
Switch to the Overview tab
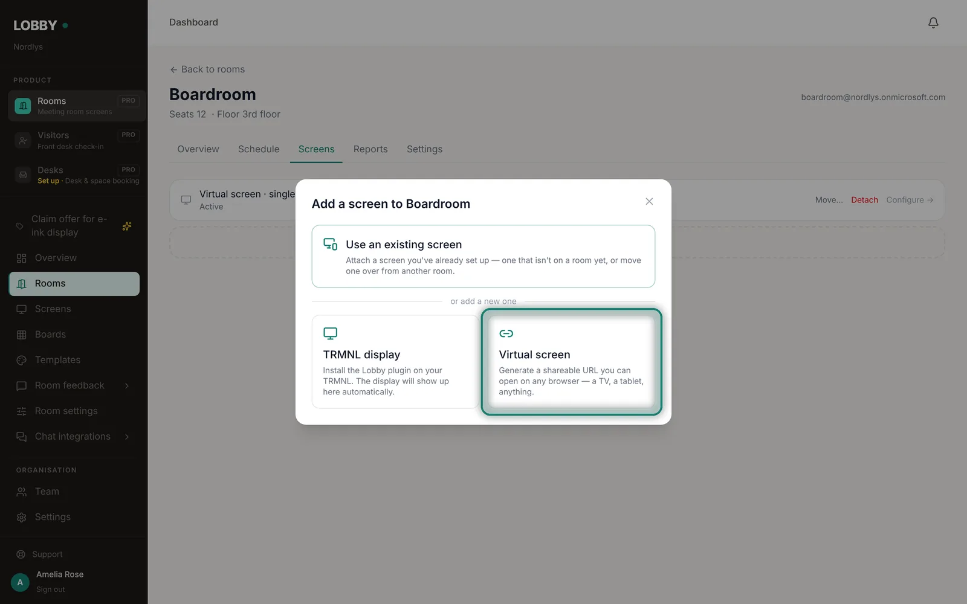tap(198, 149)
